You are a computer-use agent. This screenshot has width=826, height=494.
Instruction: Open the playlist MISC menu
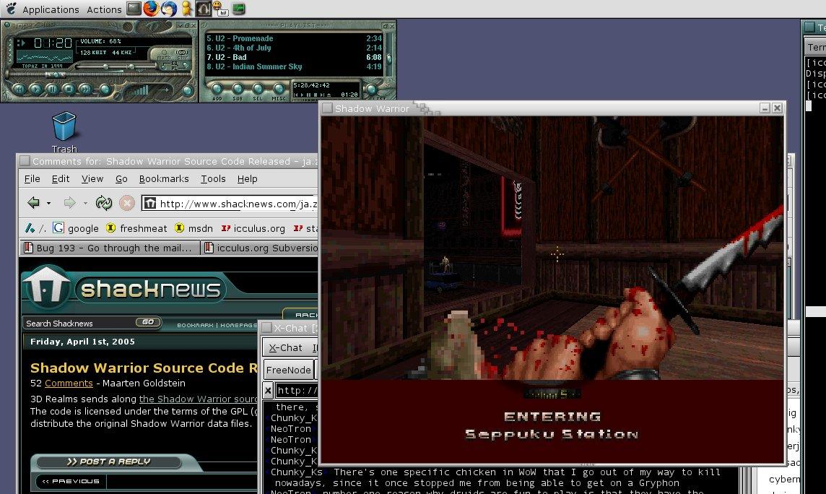[x=278, y=90]
